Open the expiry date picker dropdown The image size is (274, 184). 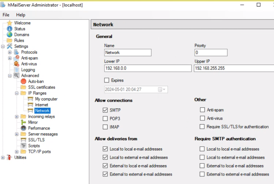162,89
